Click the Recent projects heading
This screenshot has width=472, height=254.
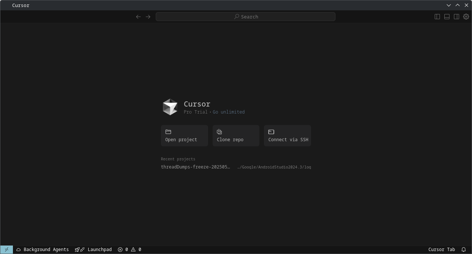click(x=178, y=159)
